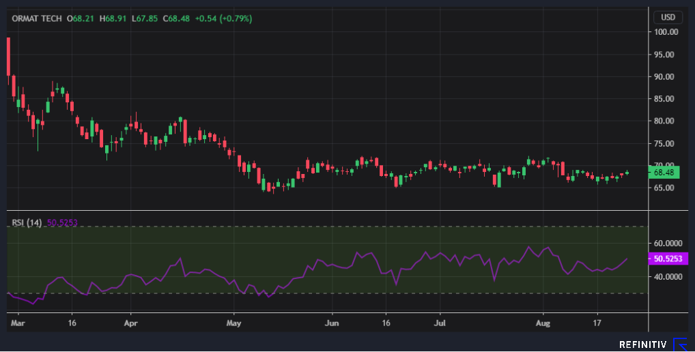Click the purple 50.5253 RSI axis tag
Image resolution: width=695 pixels, height=352 pixels.
668,259
